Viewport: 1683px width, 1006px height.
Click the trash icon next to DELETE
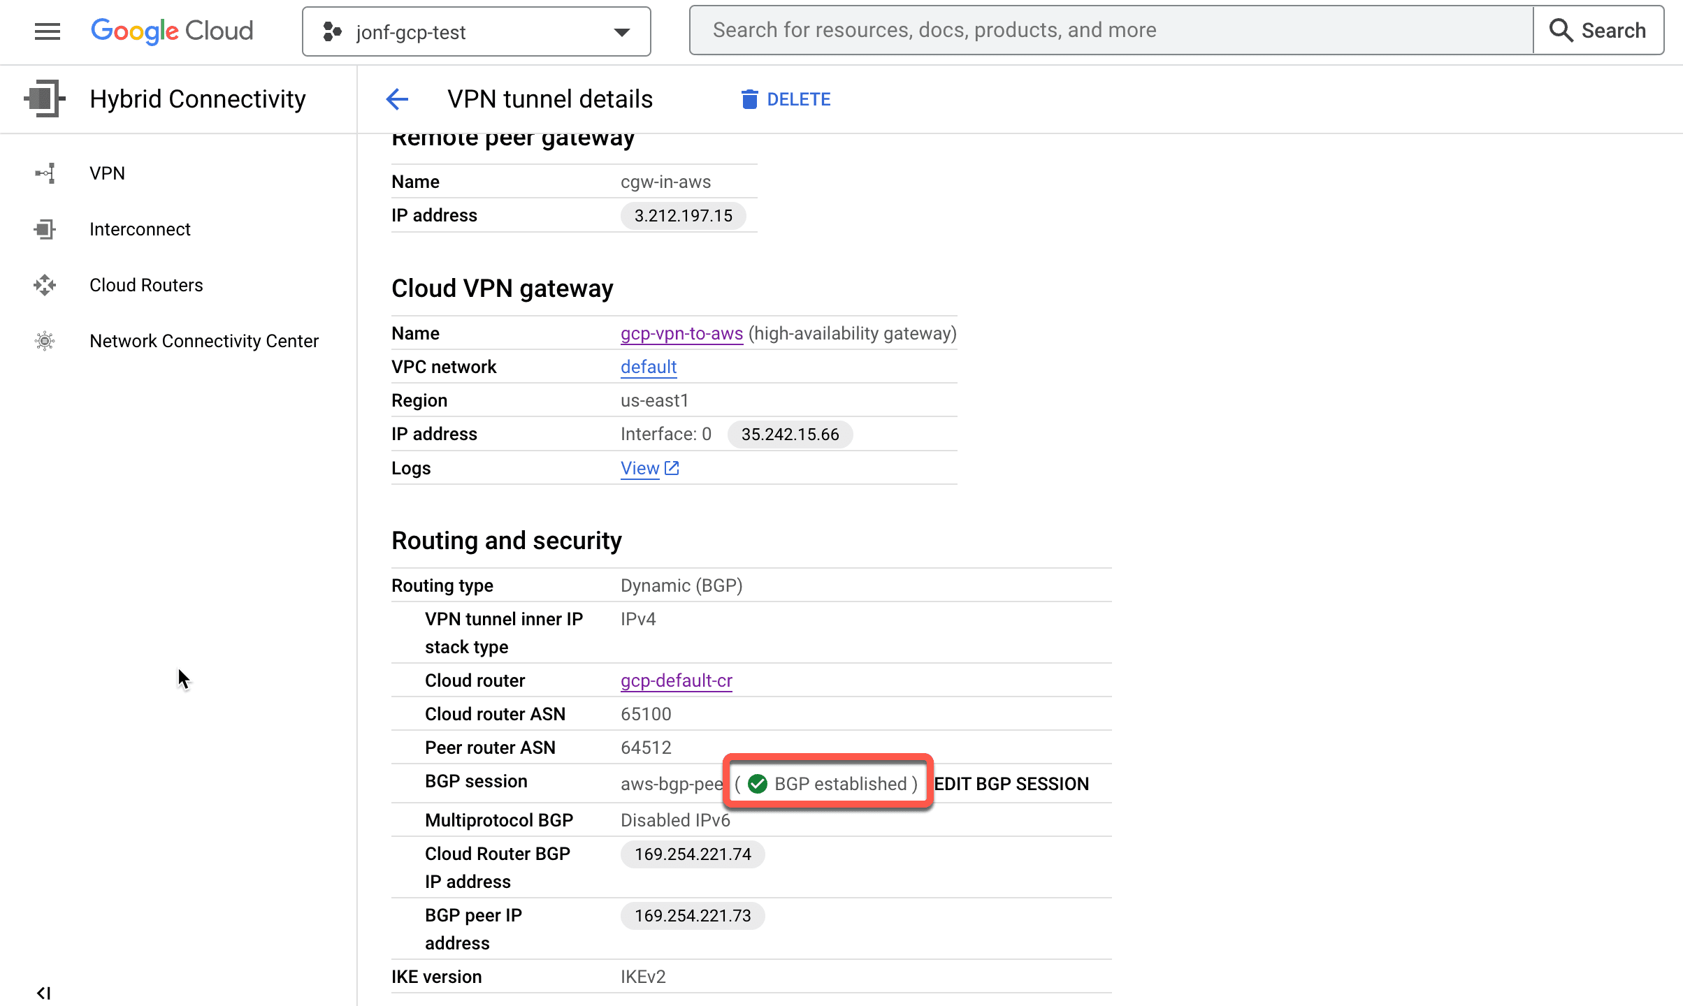click(x=749, y=99)
